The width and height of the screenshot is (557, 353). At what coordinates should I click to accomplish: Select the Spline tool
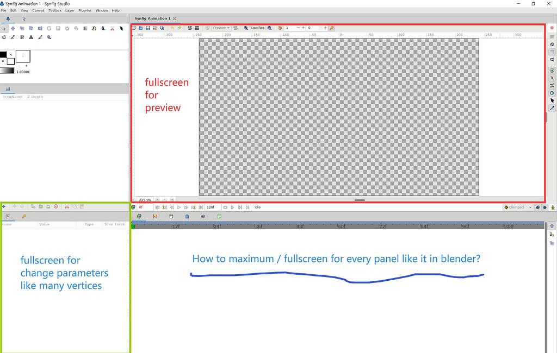pyautogui.click(x=94, y=28)
